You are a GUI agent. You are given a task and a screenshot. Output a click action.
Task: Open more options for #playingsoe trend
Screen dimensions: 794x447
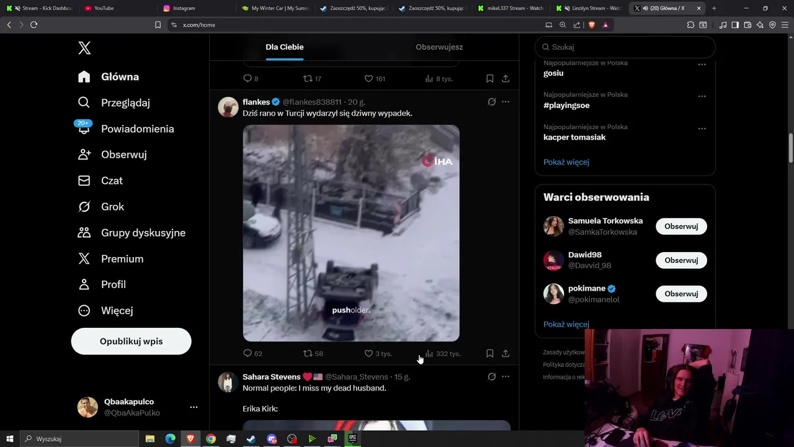coord(702,96)
